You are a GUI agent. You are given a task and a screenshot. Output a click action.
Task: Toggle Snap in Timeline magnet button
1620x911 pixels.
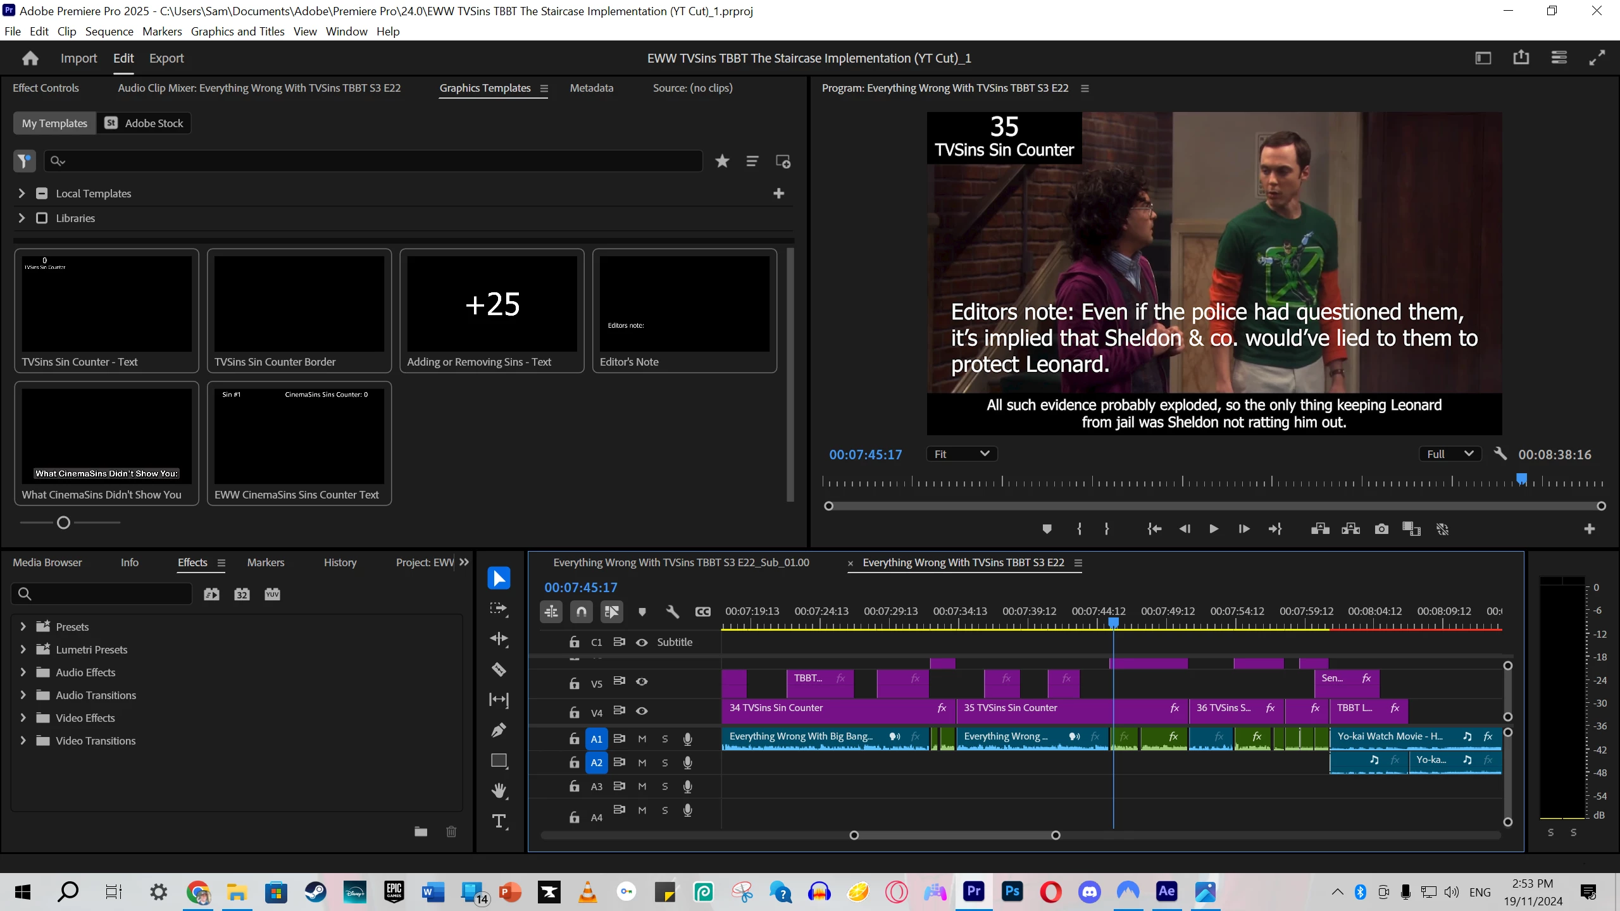point(581,612)
